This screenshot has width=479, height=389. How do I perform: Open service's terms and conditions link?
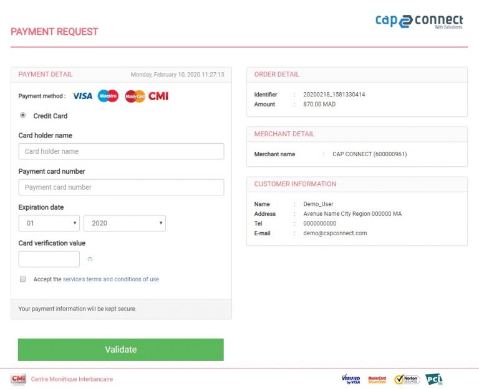coord(111,279)
